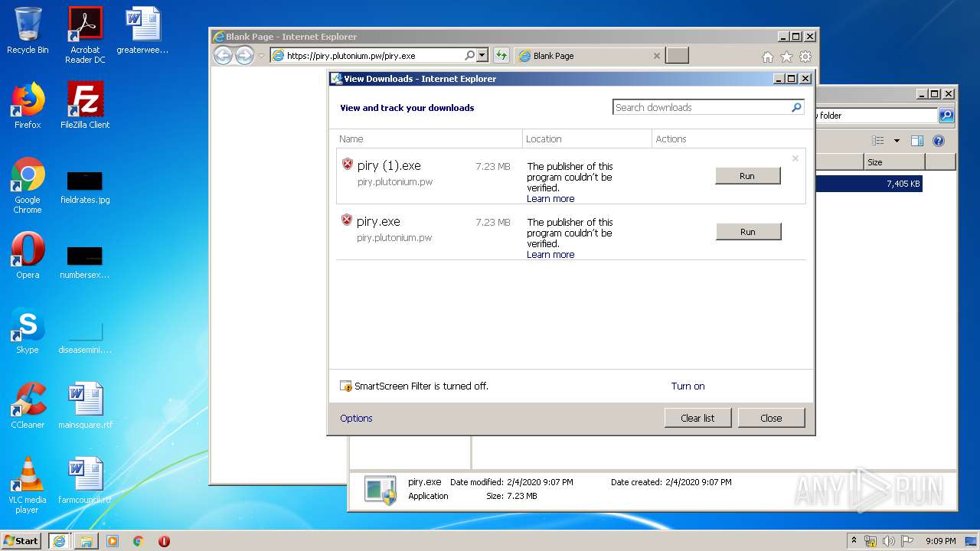Viewport: 980px width, 551px height.
Task: Click the volume speaker tray icon
Action: pos(888,541)
